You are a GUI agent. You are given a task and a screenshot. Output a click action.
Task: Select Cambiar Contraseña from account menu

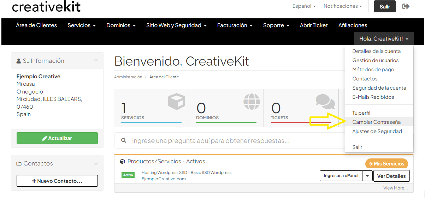[x=376, y=122]
